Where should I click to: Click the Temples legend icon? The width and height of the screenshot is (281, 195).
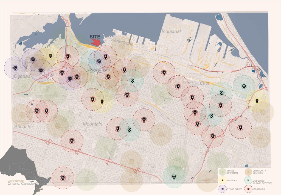[223, 181]
